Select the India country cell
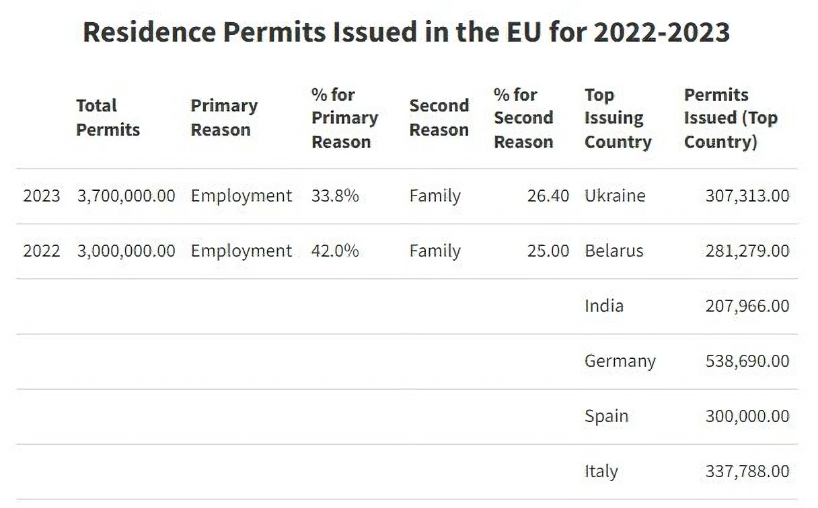Image resolution: width=818 pixels, height=508 pixels. click(604, 306)
